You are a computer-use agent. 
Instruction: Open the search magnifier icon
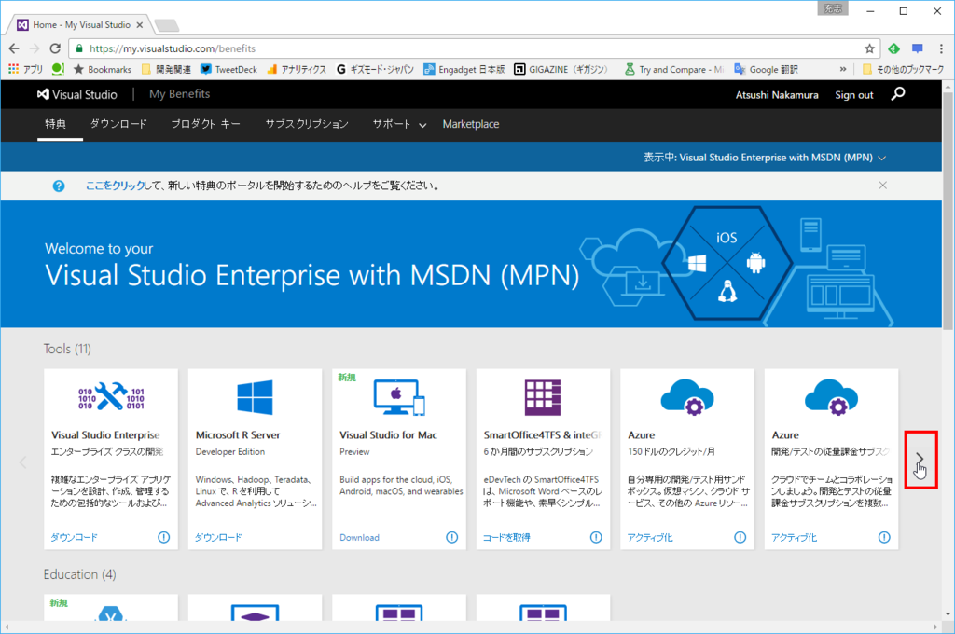pos(898,94)
